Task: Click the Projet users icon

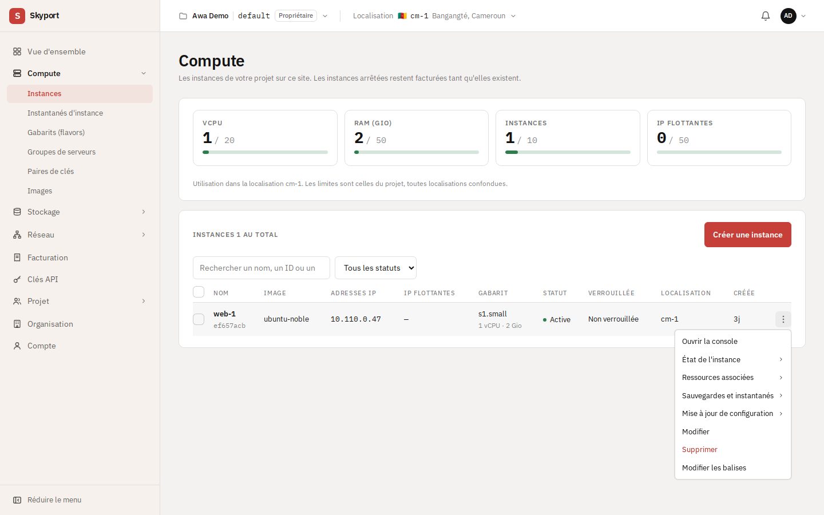Action: point(17,301)
